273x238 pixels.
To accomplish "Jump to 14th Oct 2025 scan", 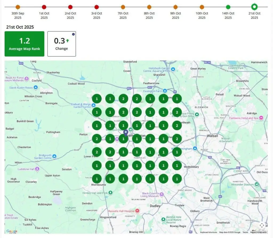I will tap(228, 7).
